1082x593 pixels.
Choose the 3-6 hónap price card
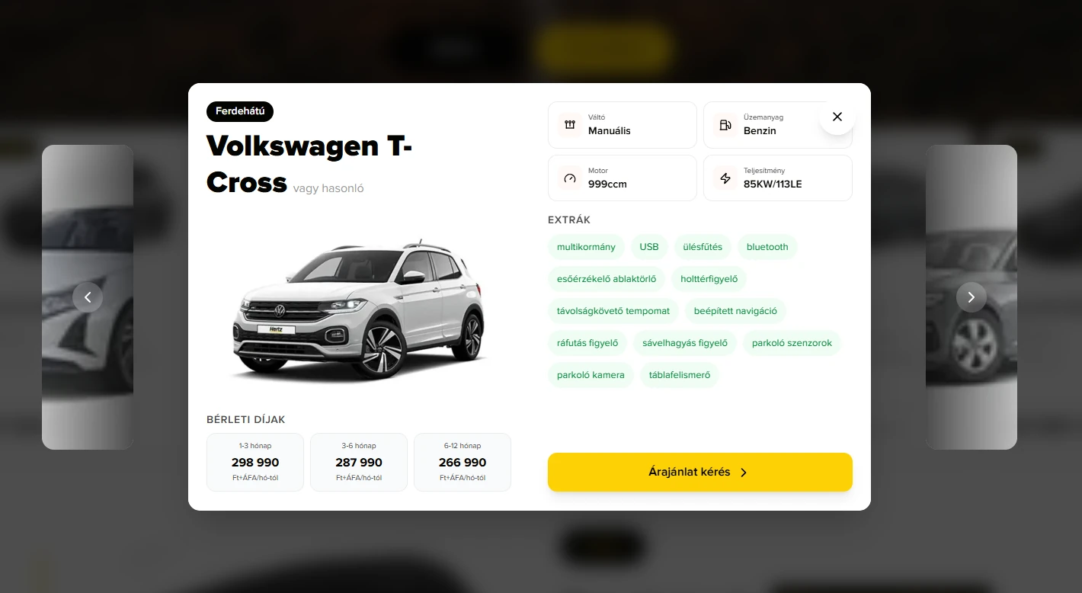359,462
